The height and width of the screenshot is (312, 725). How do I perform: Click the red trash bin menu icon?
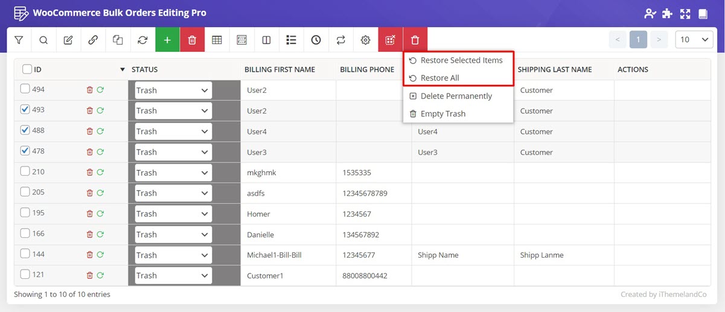coord(415,40)
